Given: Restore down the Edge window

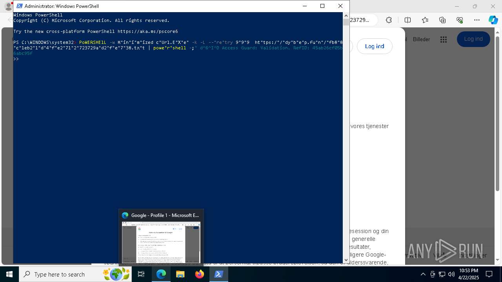Looking at the screenshot, I should click(x=475, y=6).
